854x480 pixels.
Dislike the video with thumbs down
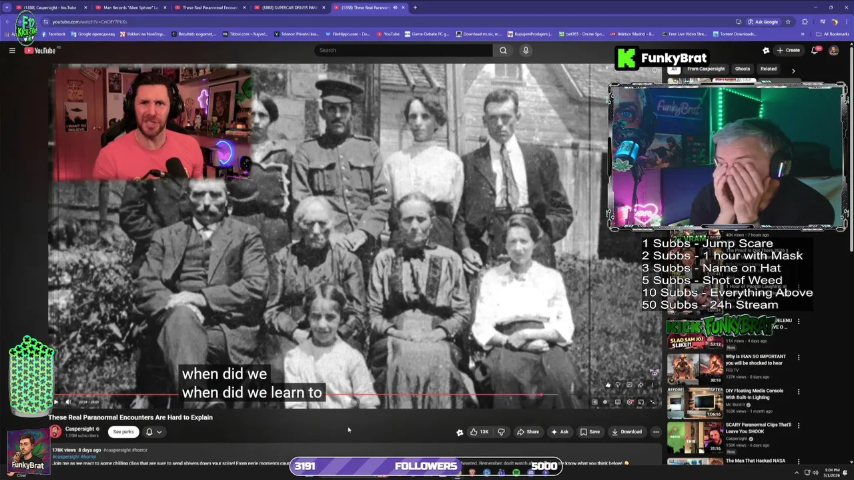pyautogui.click(x=501, y=431)
